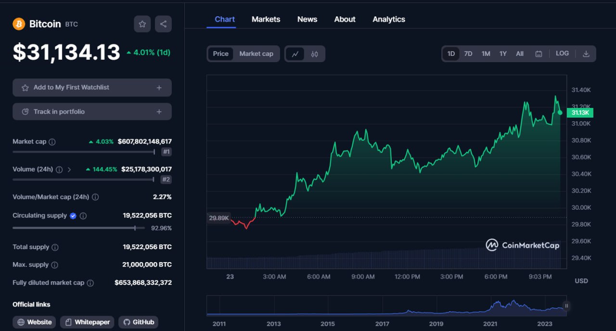616x331 pixels.
Task: Click the plus icon on Track in portfolio
Action: pos(159,112)
